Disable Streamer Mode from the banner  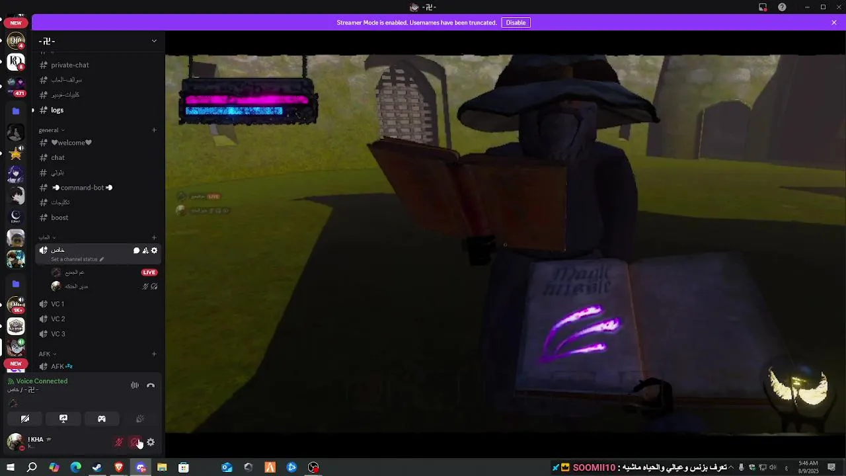(x=516, y=22)
